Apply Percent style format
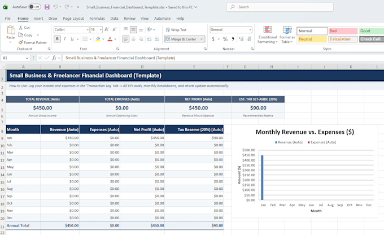The image size is (384, 235). click(x=225, y=39)
